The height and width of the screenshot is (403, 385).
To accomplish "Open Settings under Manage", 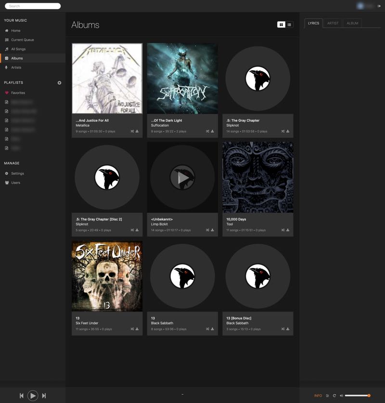I will [x=17, y=173].
